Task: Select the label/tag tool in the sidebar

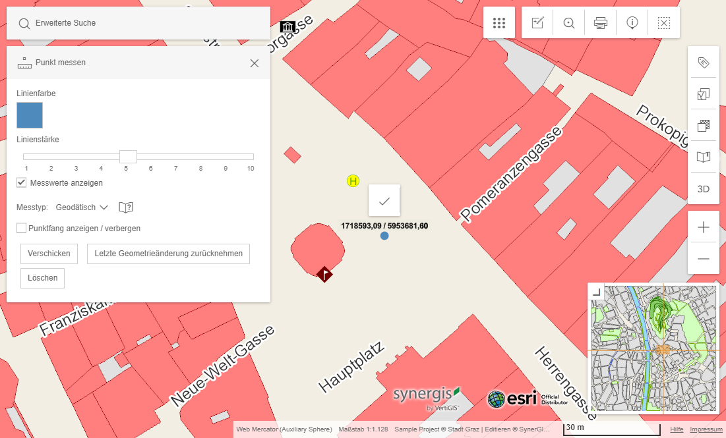Action: tap(704, 62)
